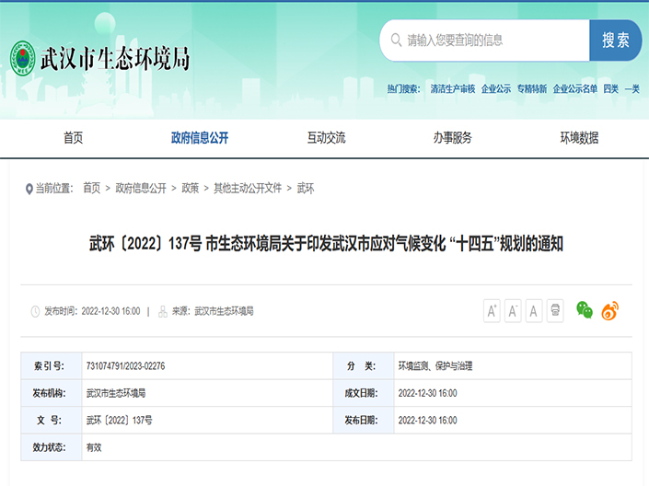The image size is (649, 486).
Task: Click the 武汉市生态环境局 logo emblem
Action: [x=23, y=58]
